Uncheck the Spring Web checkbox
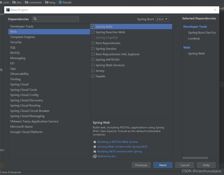Screen dimensions: 224x175 pos(93,27)
